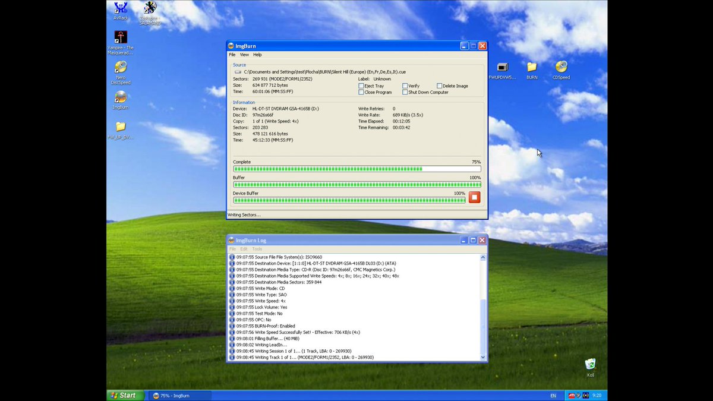Click the Write Speed Successfully Set log line
713x401 pixels.
coord(298,332)
